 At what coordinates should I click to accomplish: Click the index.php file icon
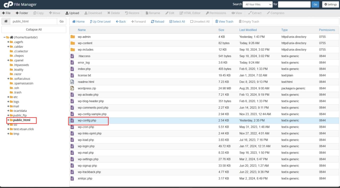pyautogui.click(x=72, y=69)
